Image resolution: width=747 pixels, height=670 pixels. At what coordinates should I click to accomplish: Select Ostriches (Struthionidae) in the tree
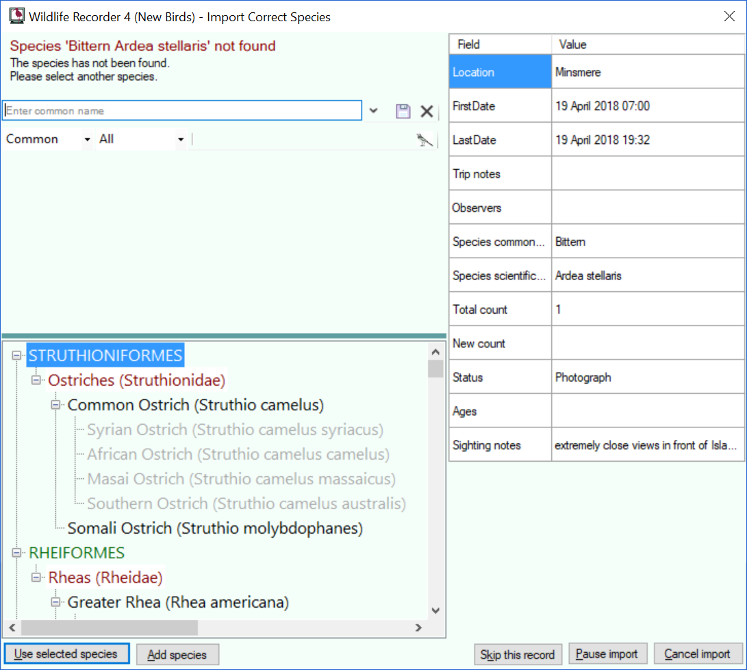point(137,380)
